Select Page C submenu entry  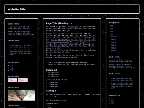tap(114, 45)
